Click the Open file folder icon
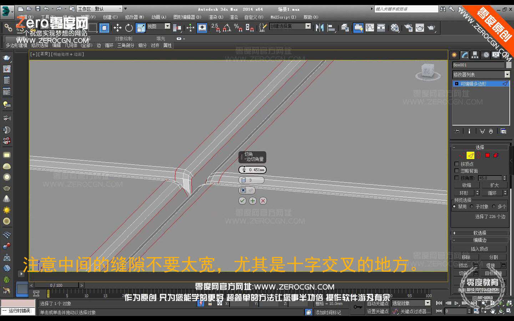 (29, 9)
